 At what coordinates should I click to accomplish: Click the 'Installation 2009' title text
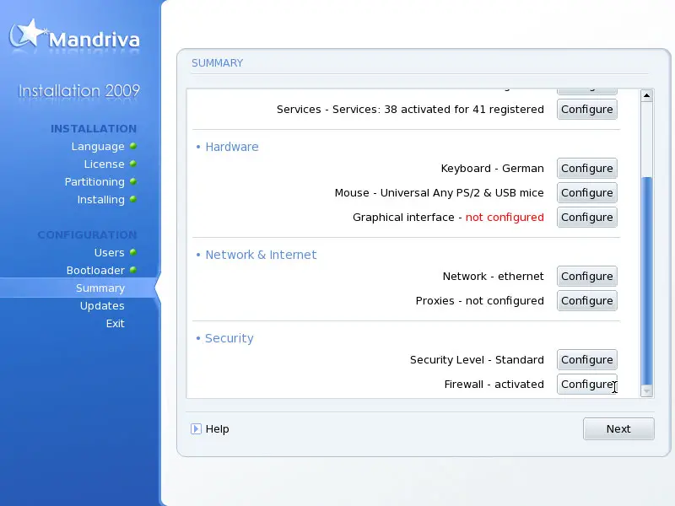[x=78, y=91]
